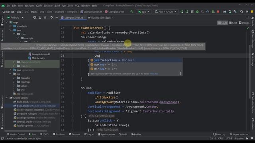The height and width of the screenshot is (143, 255).
Task: Expand the values folder
Action: pos(14,86)
